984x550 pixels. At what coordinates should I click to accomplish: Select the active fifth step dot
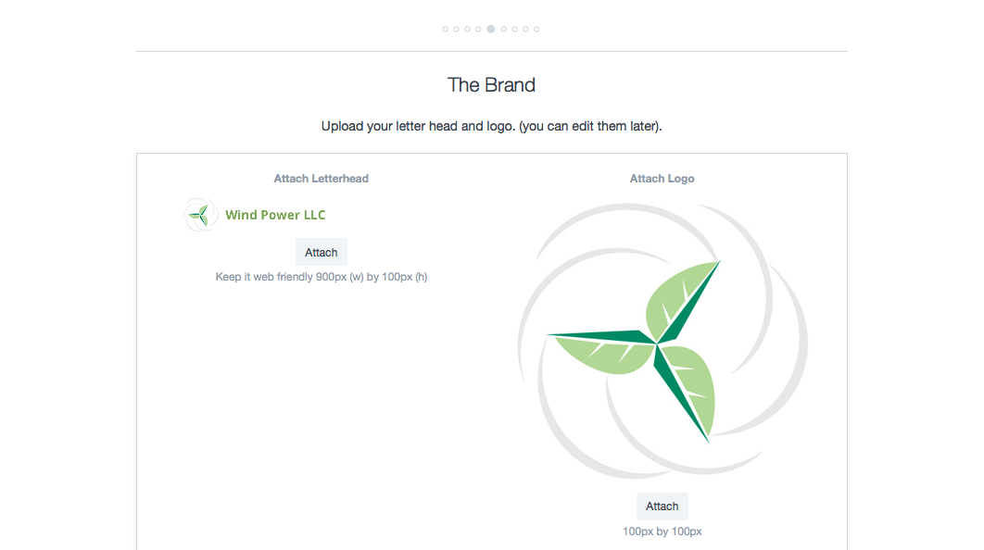tap(491, 30)
